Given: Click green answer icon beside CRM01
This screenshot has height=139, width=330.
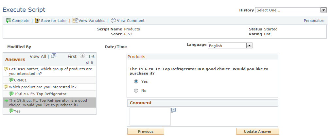Looking at the screenshot, I should (11, 80).
